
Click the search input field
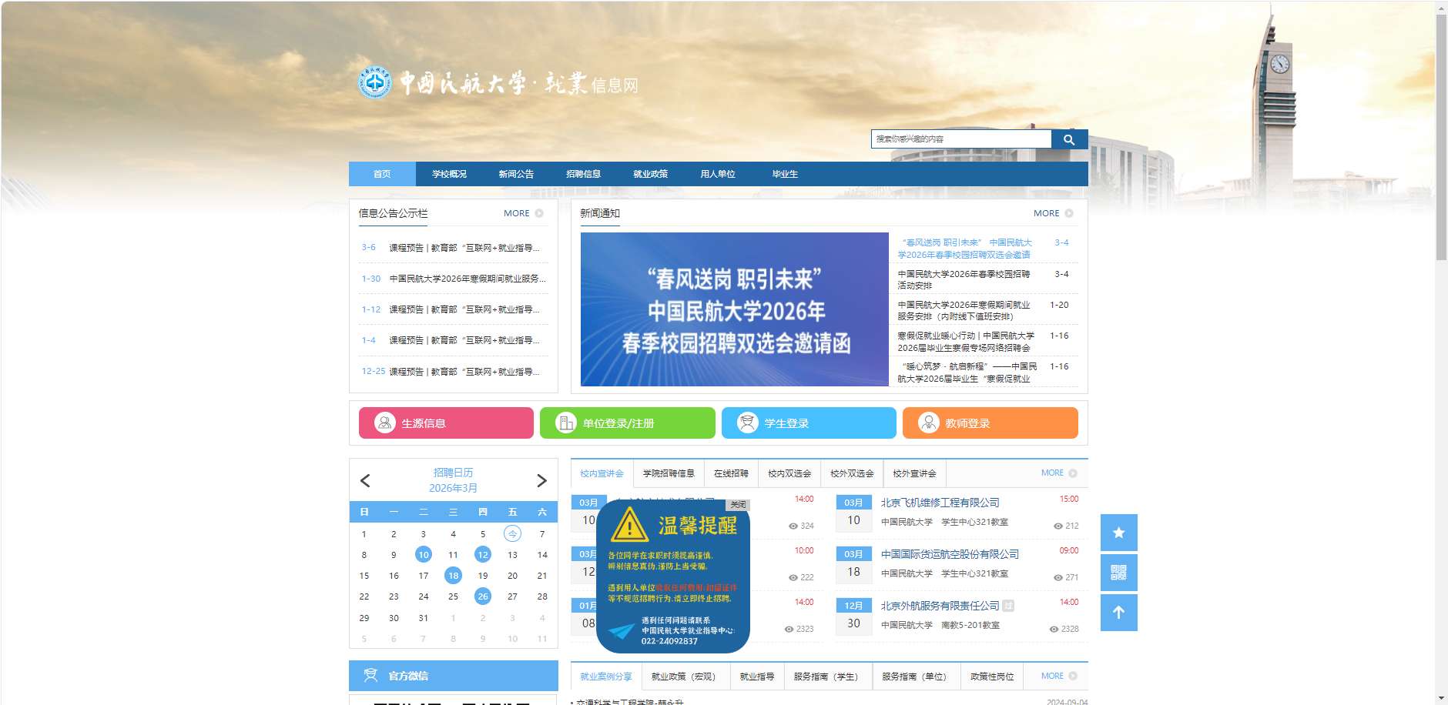[x=960, y=139]
